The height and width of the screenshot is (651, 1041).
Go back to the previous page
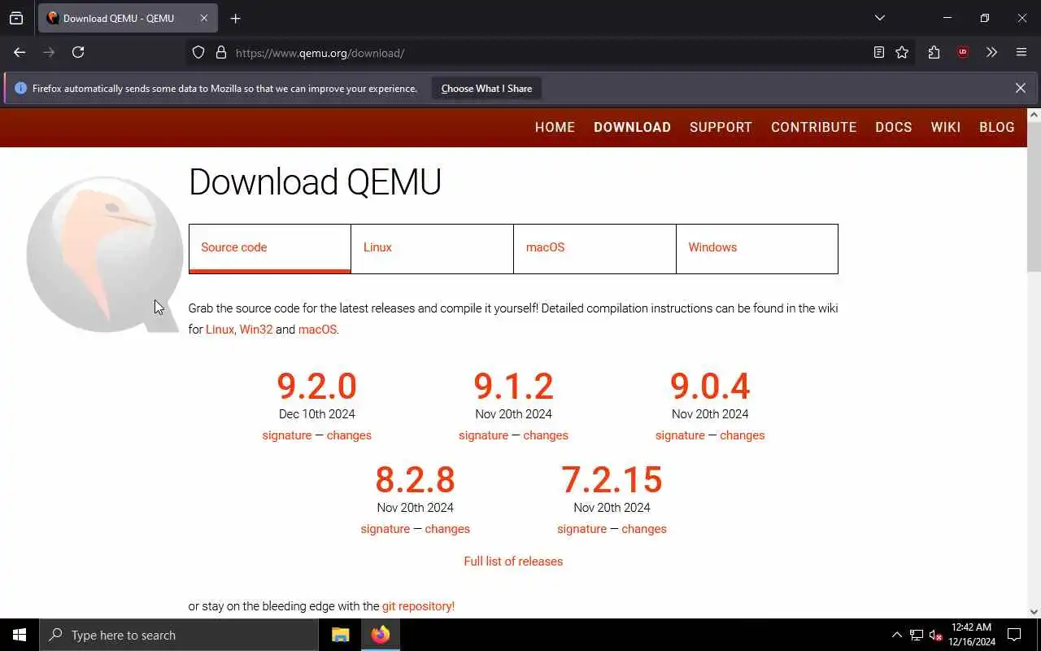[x=20, y=52]
